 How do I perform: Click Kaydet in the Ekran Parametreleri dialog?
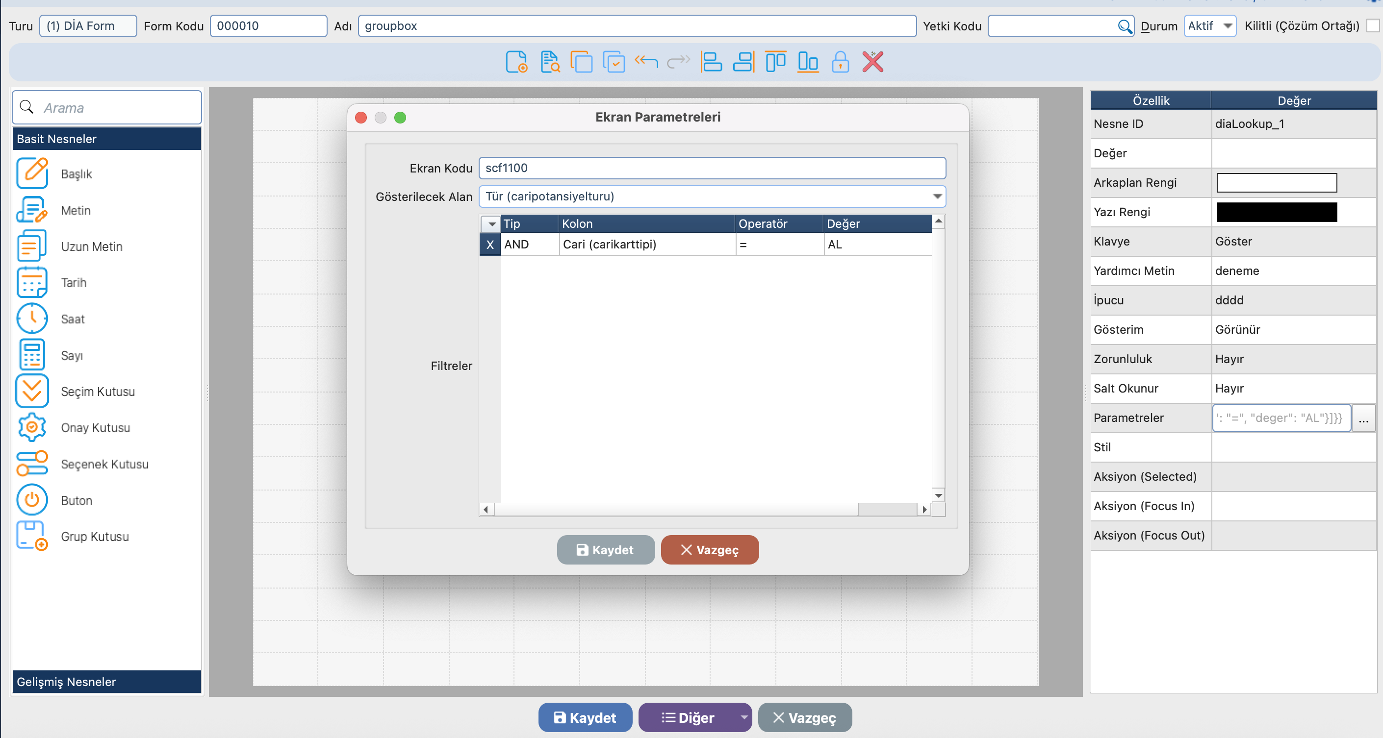[605, 550]
